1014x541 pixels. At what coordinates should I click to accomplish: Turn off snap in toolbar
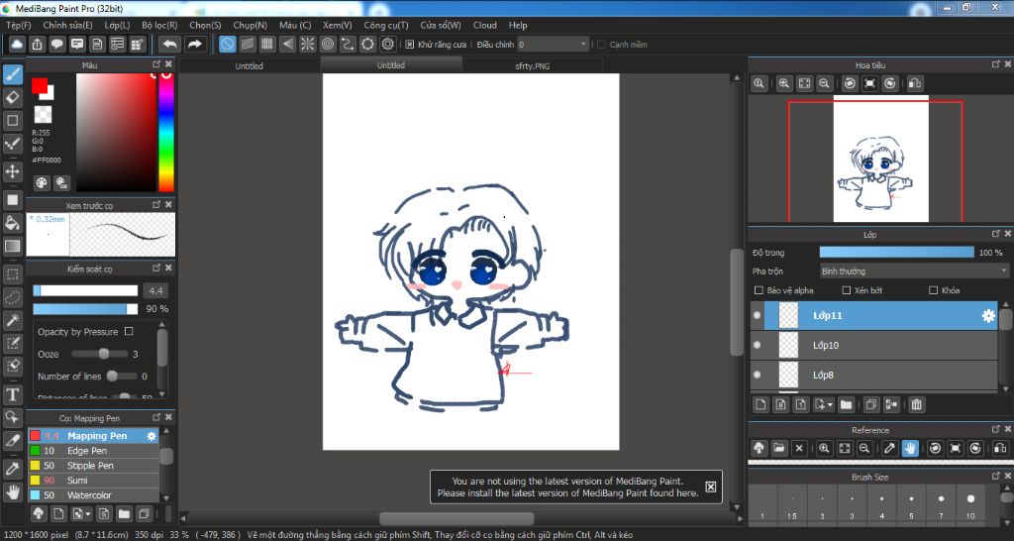pos(227,44)
